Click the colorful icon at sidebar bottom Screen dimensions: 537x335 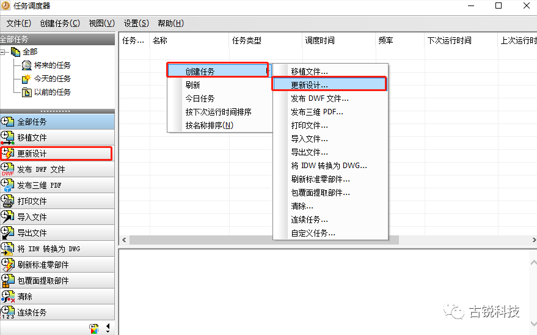(x=94, y=329)
